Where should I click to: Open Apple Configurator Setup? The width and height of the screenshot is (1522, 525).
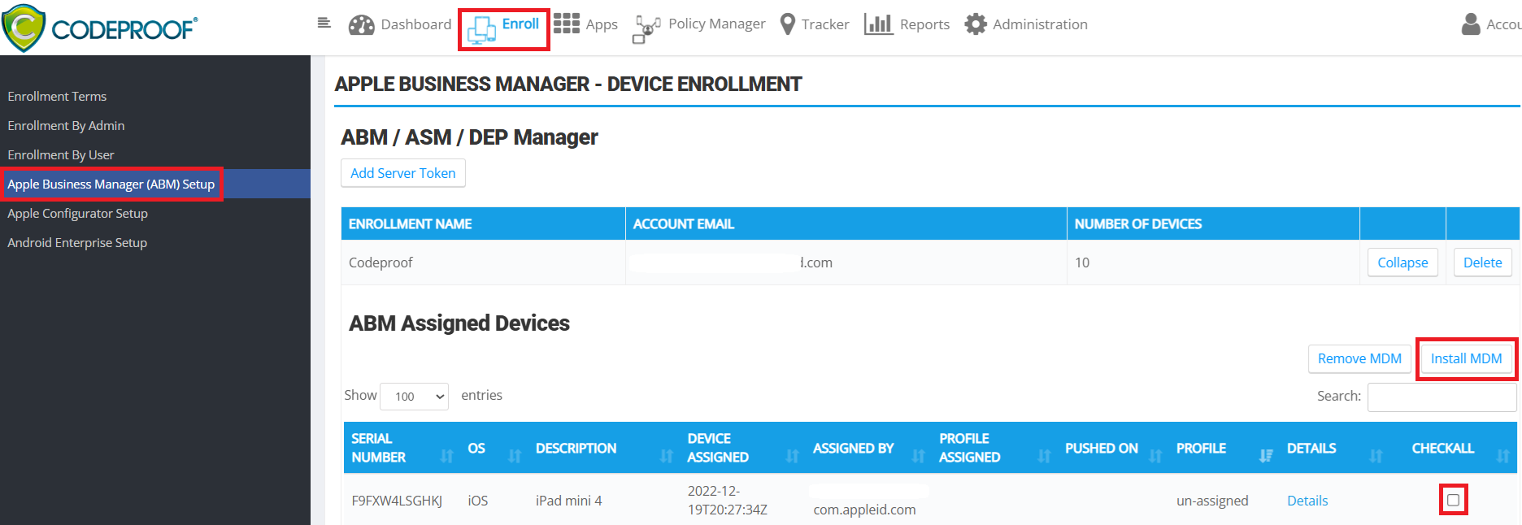78,213
